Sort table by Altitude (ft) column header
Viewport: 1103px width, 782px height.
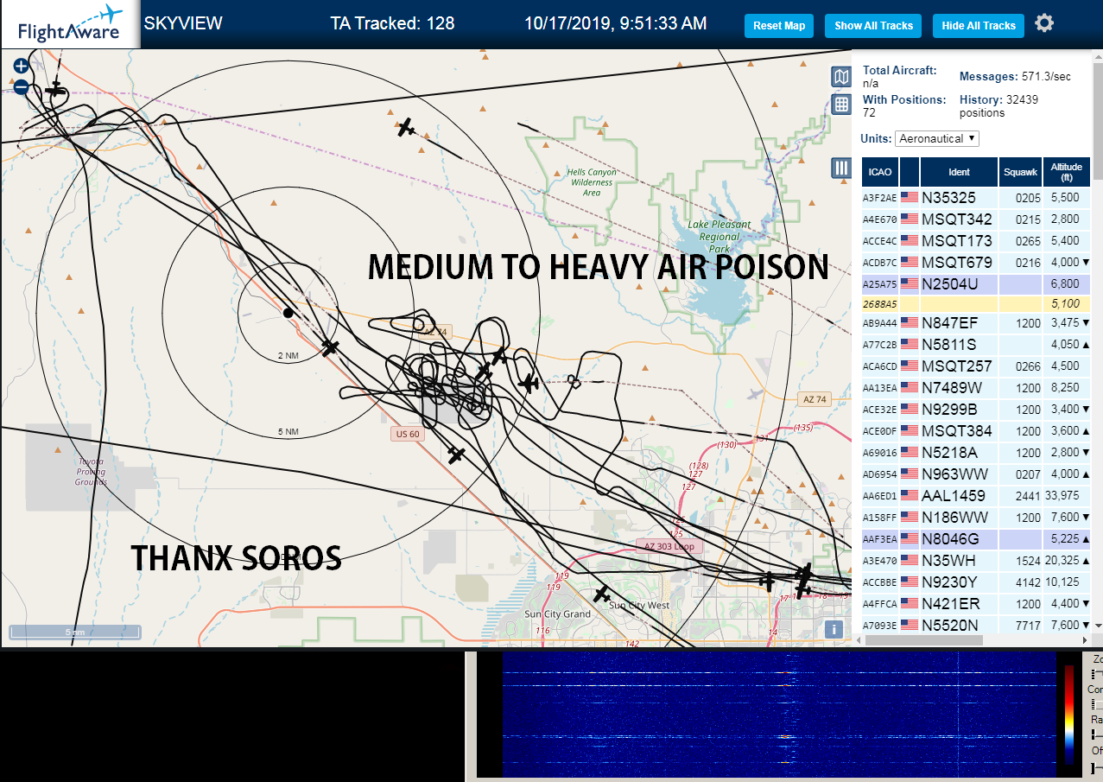(x=1066, y=172)
